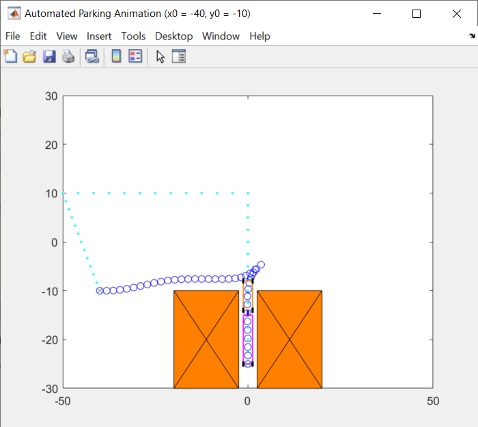478x427 pixels.
Task: Open the Tools menu
Action: pyautogui.click(x=133, y=36)
